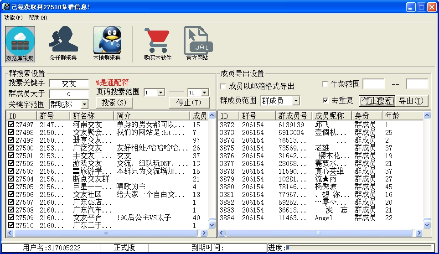439x254 pixels.
Task: Select member row 老雄
Action: (x=320, y=148)
